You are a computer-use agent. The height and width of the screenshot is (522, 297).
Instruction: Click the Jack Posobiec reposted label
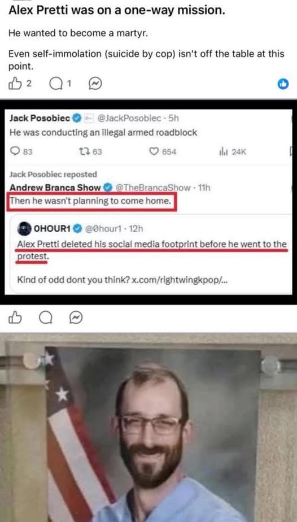coord(53,174)
